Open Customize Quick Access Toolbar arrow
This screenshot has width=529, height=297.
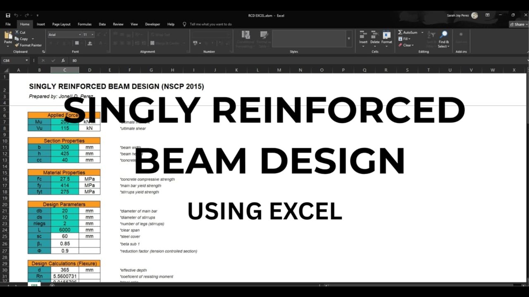pos(37,15)
